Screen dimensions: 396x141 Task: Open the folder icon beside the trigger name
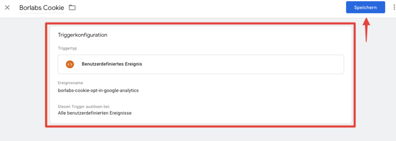72,8
